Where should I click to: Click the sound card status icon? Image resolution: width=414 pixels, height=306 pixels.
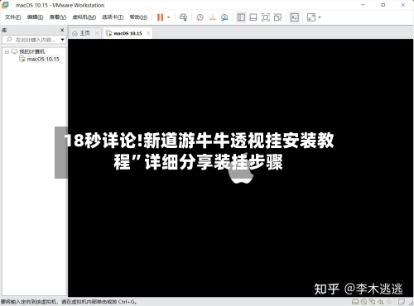tap(381, 302)
